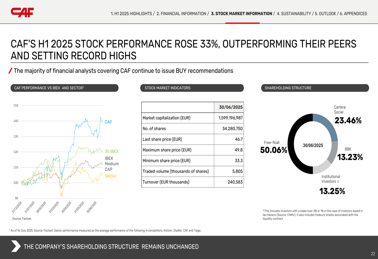Viewport: 378px width, 259px height.
Task: Click the 150 value on the chart axis
Action: (x=15, y=105)
